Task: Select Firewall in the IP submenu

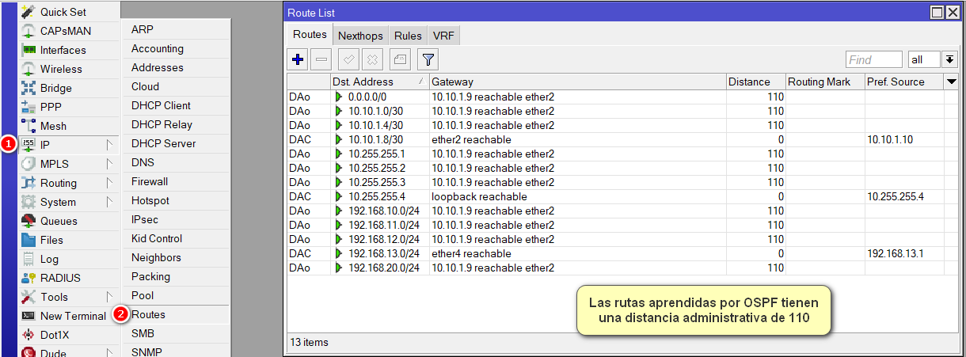Action: [x=150, y=181]
